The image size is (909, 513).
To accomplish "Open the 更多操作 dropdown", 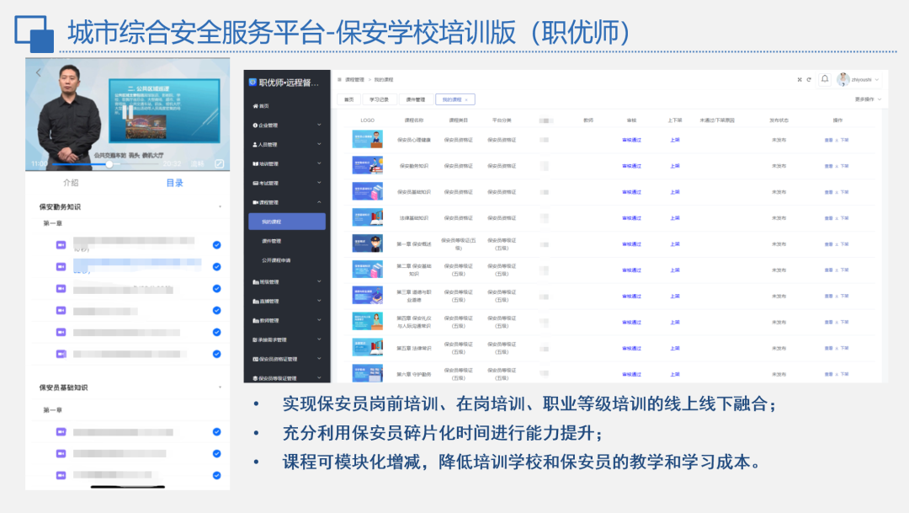I will 868,99.
